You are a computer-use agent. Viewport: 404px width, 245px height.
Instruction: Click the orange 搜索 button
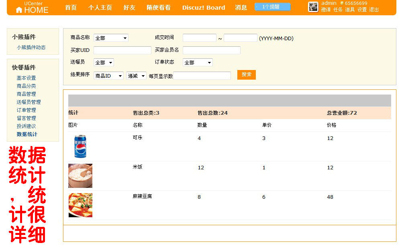pos(246,74)
